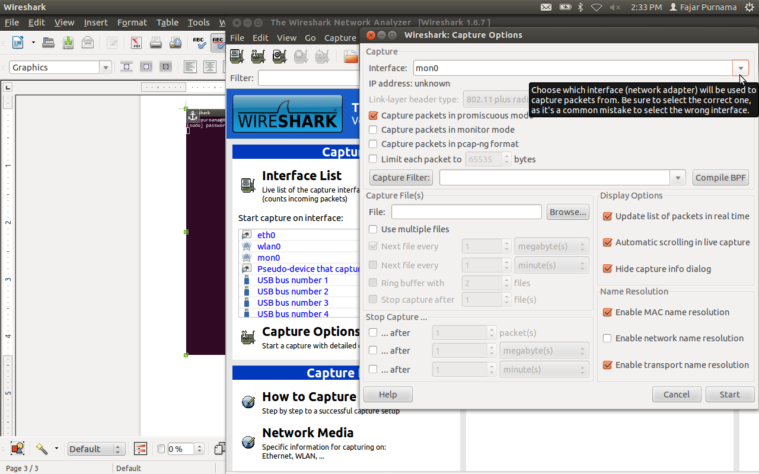The height and width of the screenshot is (474, 759).
Task: Click Cancel button in Capture Options
Action: click(677, 395)
